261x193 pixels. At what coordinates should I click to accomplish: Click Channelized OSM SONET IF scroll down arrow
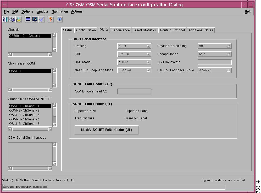coord(54,125)
